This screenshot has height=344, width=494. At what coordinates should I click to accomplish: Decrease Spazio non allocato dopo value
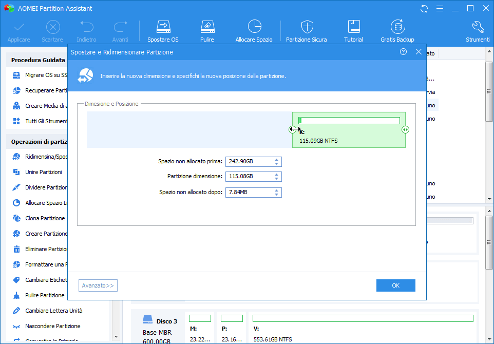[x=276, y=195]
